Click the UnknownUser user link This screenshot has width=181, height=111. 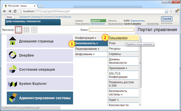98,24
